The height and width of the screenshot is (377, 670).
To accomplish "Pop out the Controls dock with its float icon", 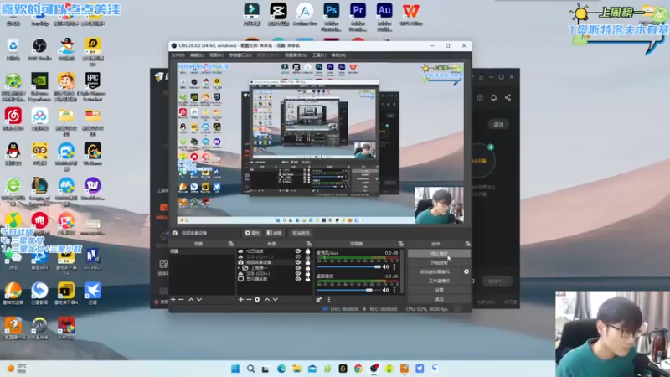I will pos(467,244).
